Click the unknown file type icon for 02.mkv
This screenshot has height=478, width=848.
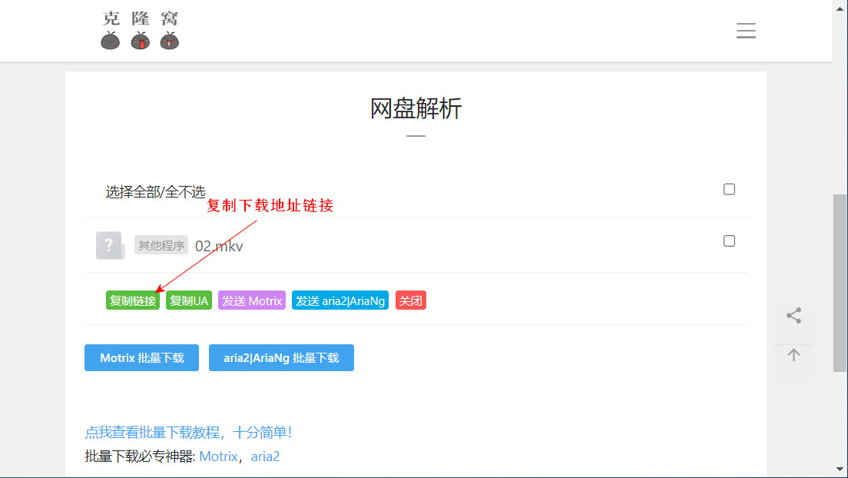click(x=110, y=245)
